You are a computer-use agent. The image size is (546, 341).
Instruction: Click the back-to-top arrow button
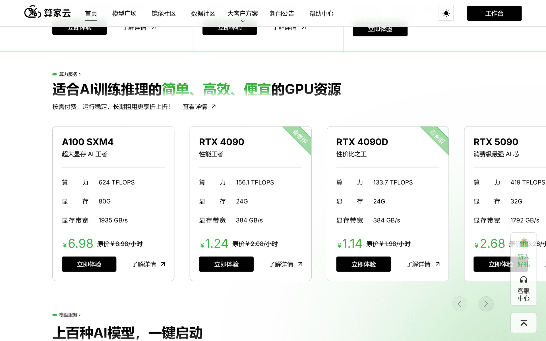click(x=524, y=323)
